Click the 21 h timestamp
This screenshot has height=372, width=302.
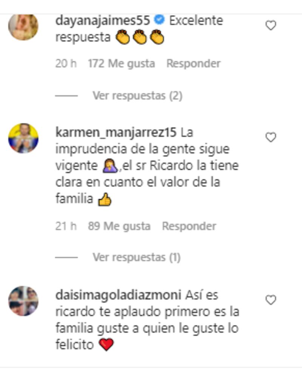coord(66,226)
